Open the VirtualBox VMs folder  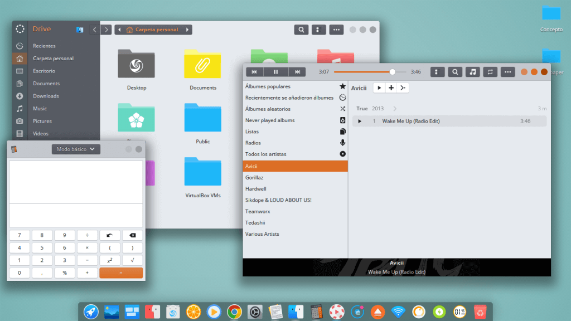click(x=202, y=172)
